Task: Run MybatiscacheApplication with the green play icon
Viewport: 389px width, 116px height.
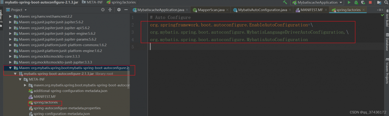Action: 349,2
